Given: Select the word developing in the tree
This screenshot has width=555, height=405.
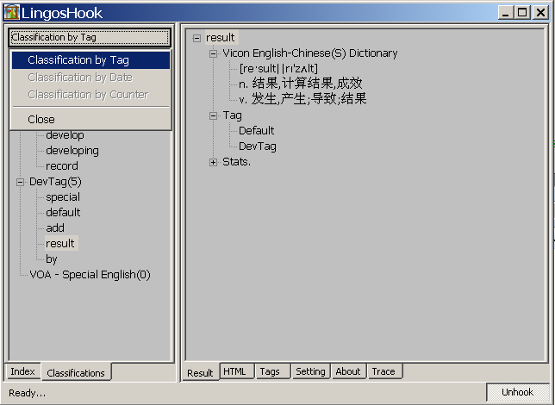Looking at the screenshot, I should [x=72, y=151].
